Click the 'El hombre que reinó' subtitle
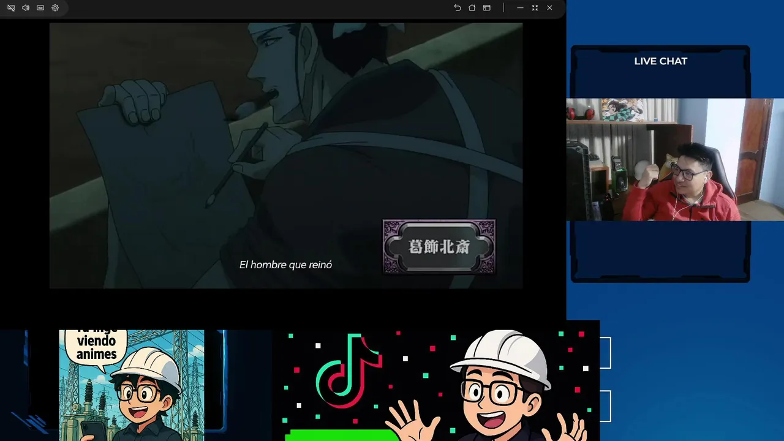Screen dimensions: 784x441 pyautogui.click(x=285, y=265)
